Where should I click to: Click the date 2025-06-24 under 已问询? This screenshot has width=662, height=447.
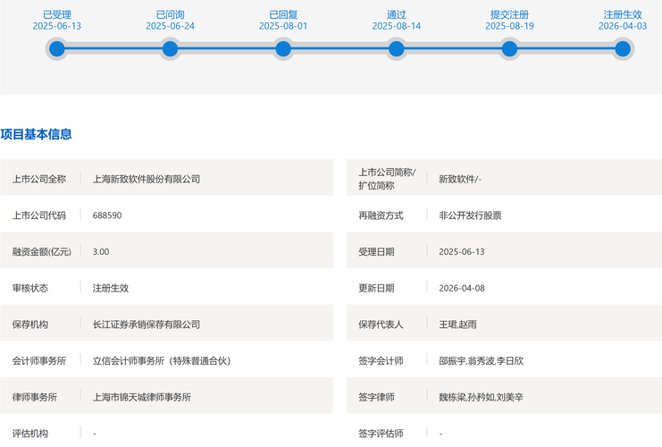click(x=170, y=26)
